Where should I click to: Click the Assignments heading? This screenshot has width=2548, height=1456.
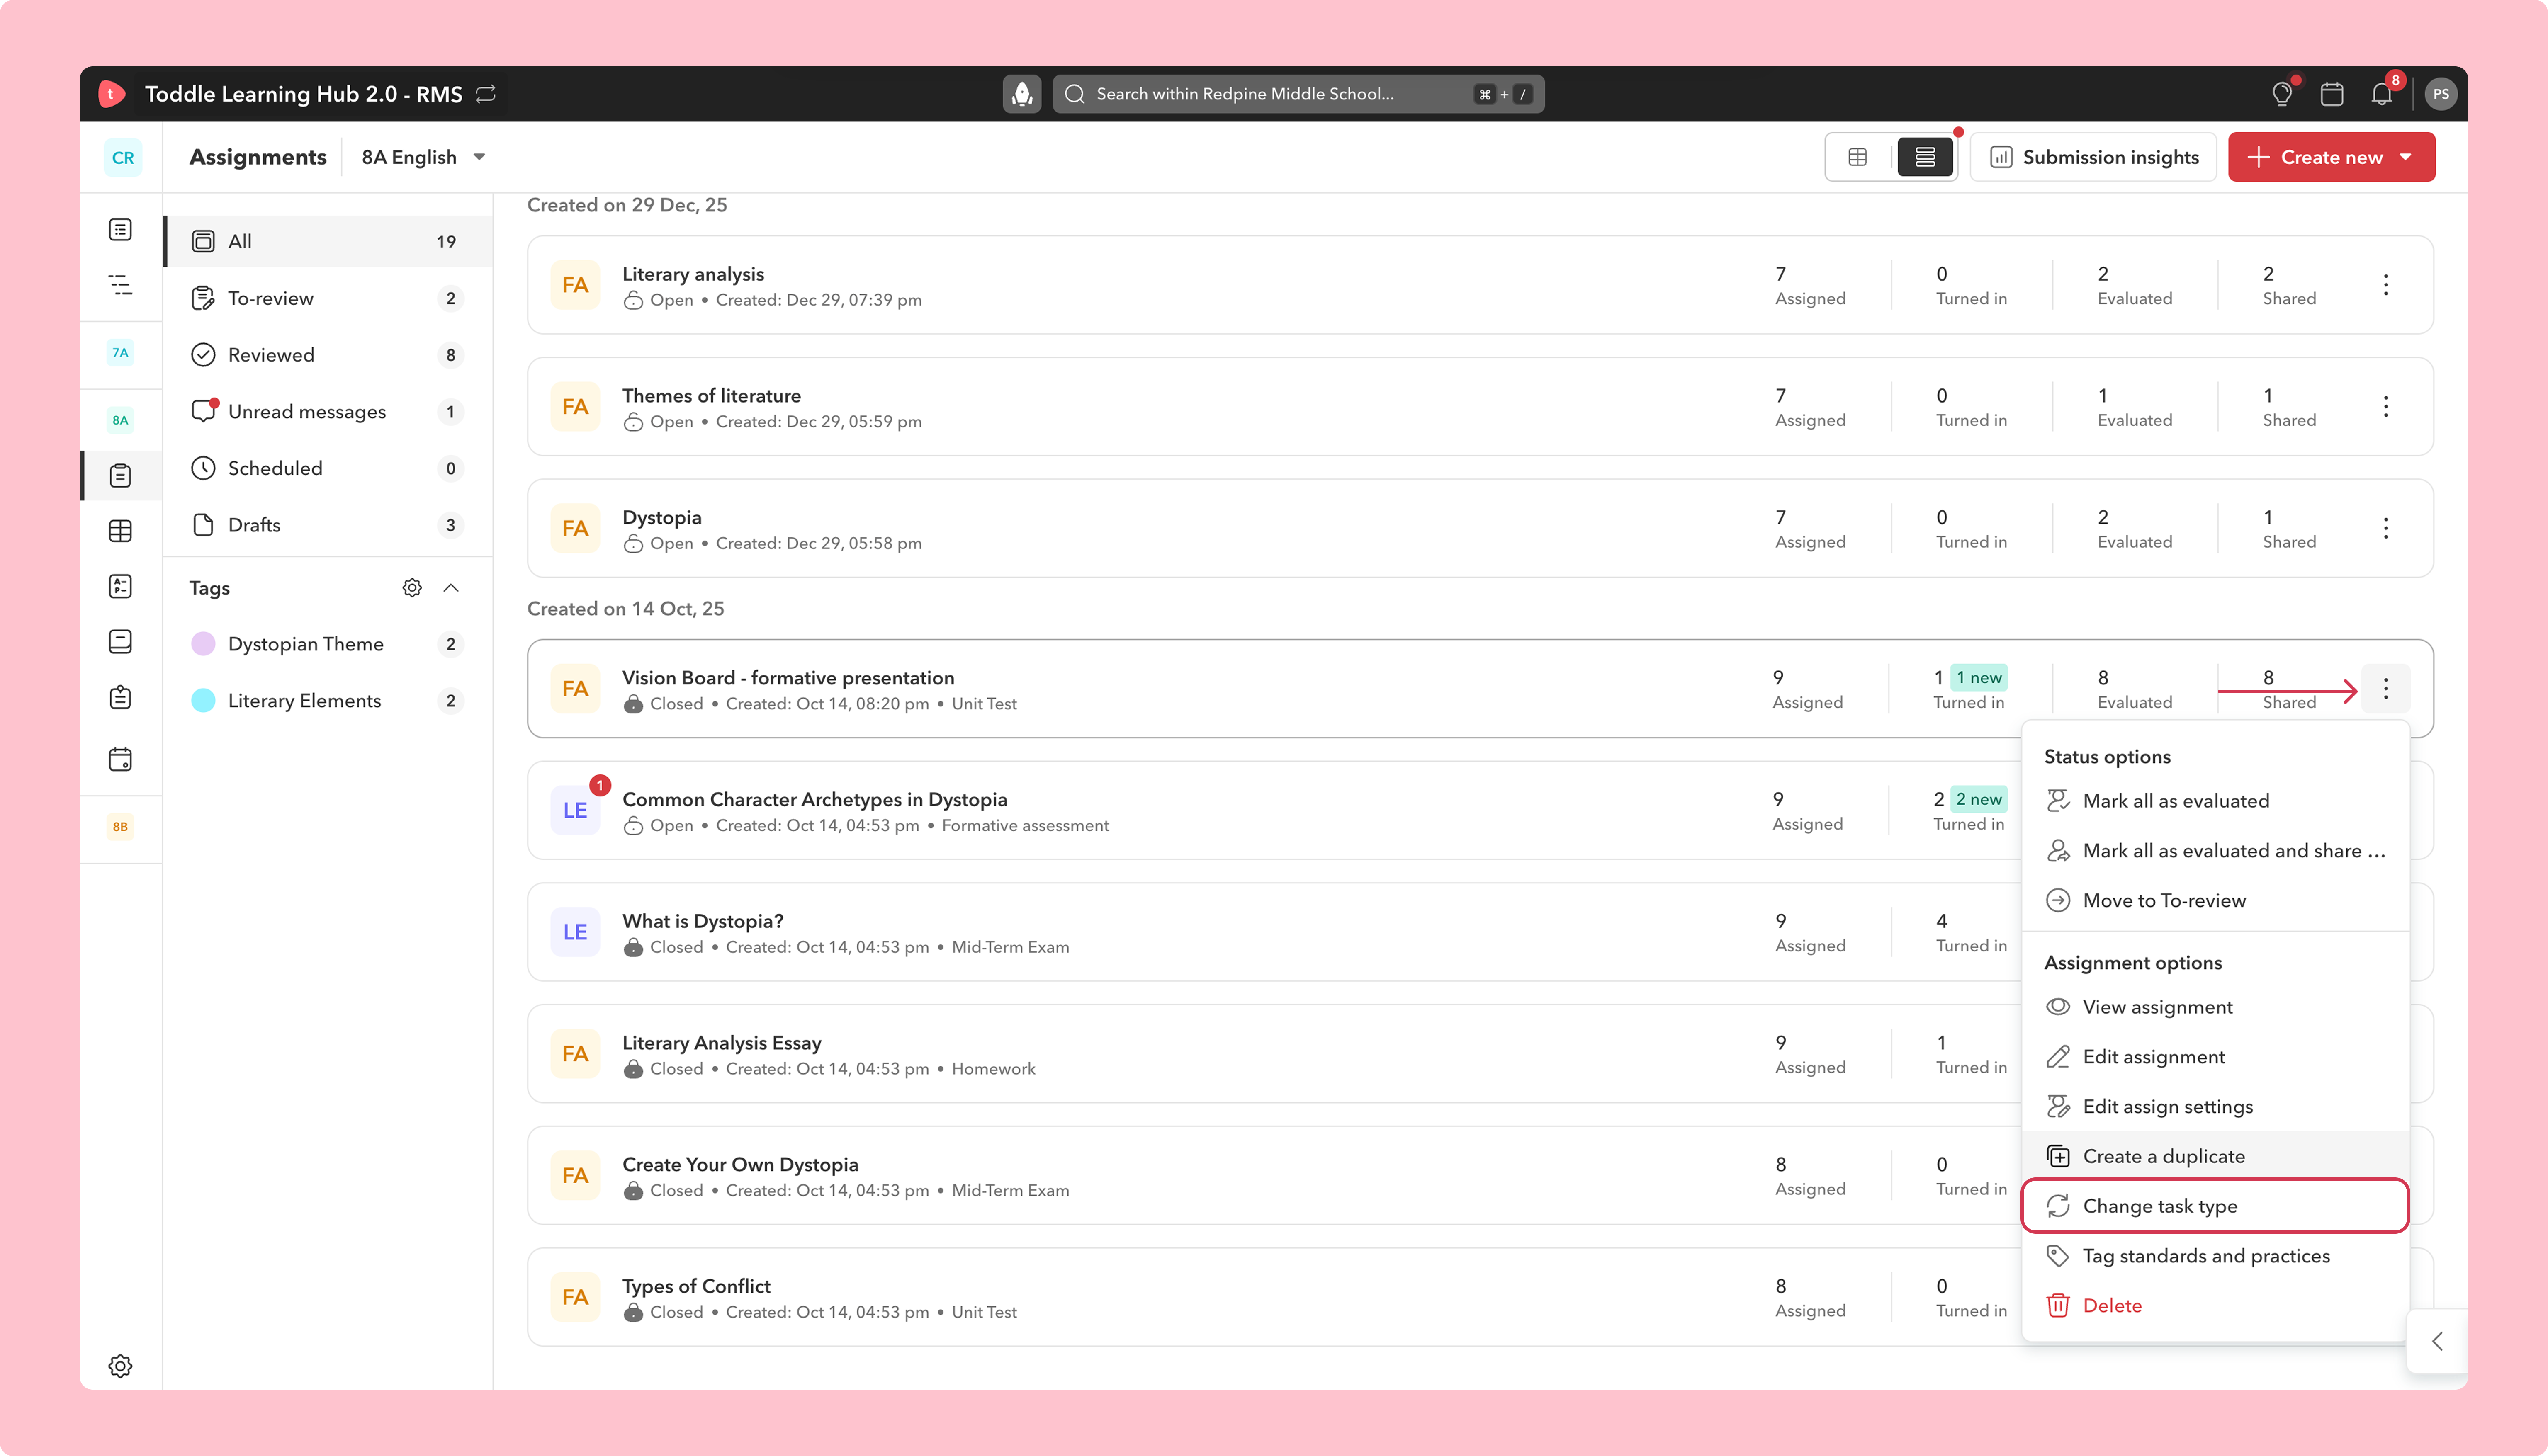pyautogui.click(x=258, y=157)
